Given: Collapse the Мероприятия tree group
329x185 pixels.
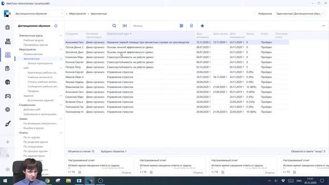Looking at the screenshot, I should 61,49.
